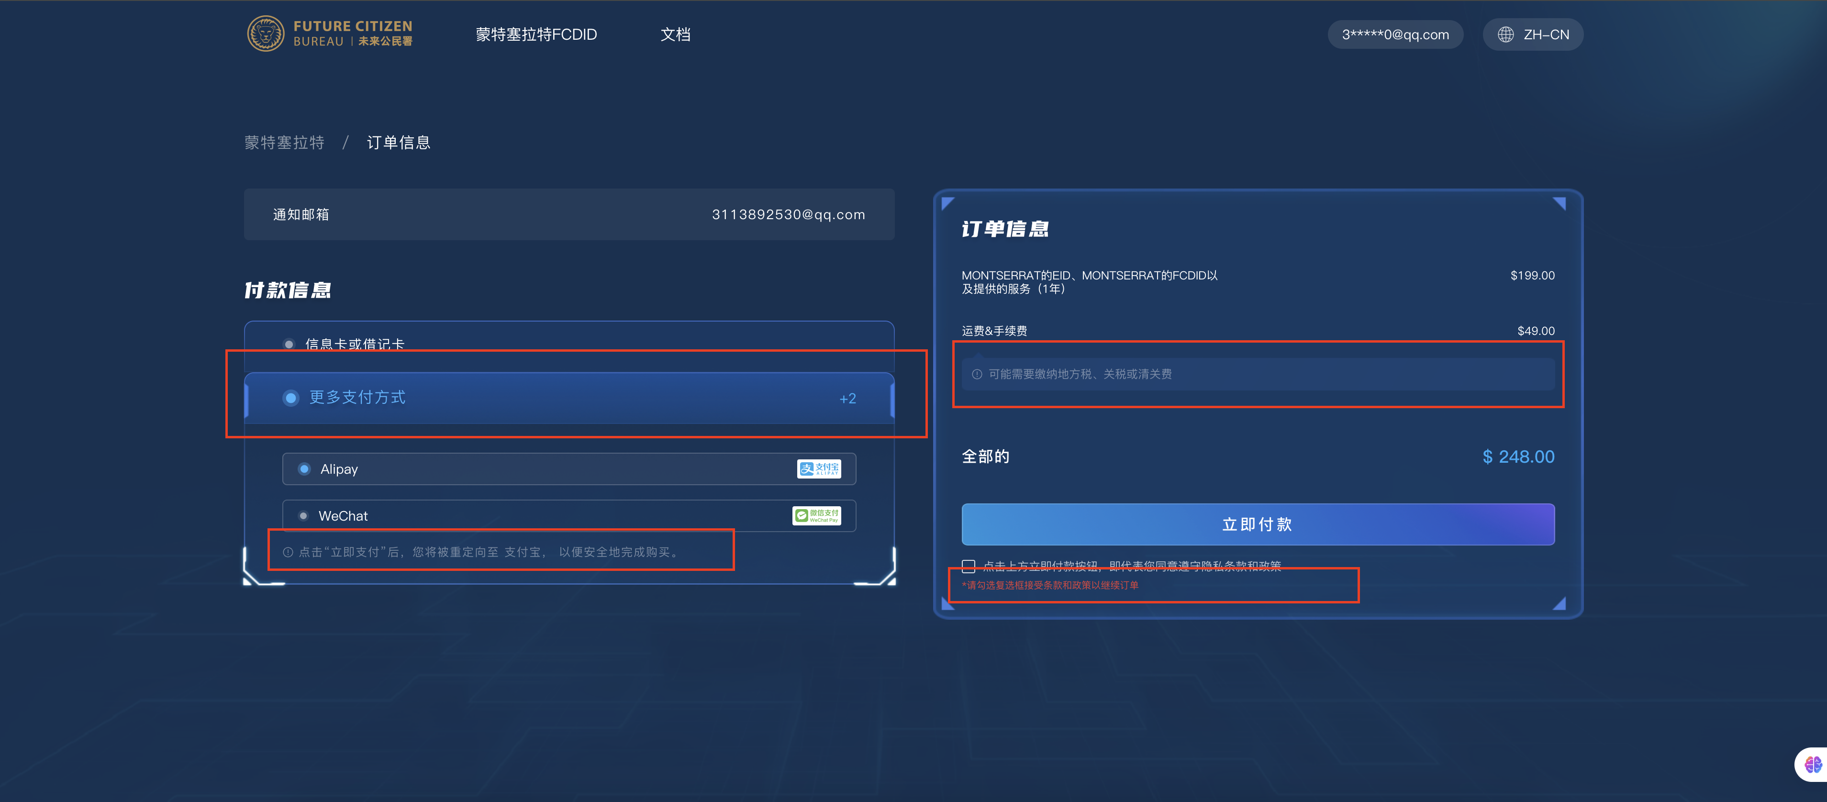Click the Future Citizen Bureau lion logo
1827x802 pixels.
pos(265,33)
